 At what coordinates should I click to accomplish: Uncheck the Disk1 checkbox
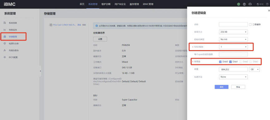tap(230, 62)
